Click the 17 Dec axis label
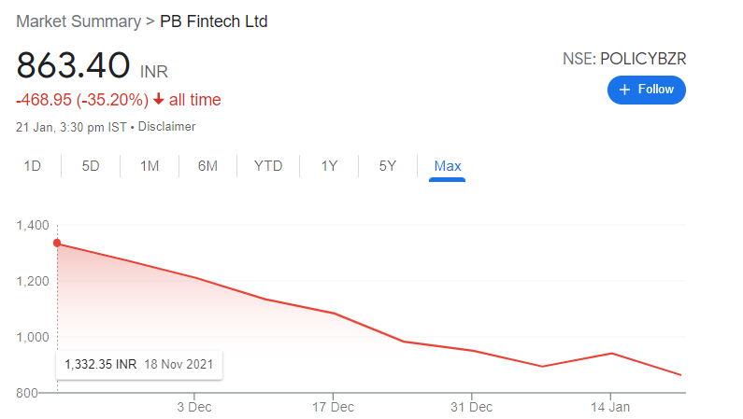Screen dimensions: 743x419 tap(333, 407)
